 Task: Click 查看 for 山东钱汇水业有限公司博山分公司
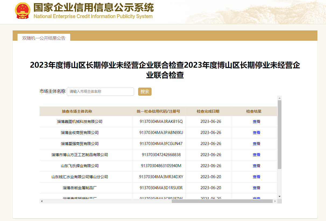point(256,177)
